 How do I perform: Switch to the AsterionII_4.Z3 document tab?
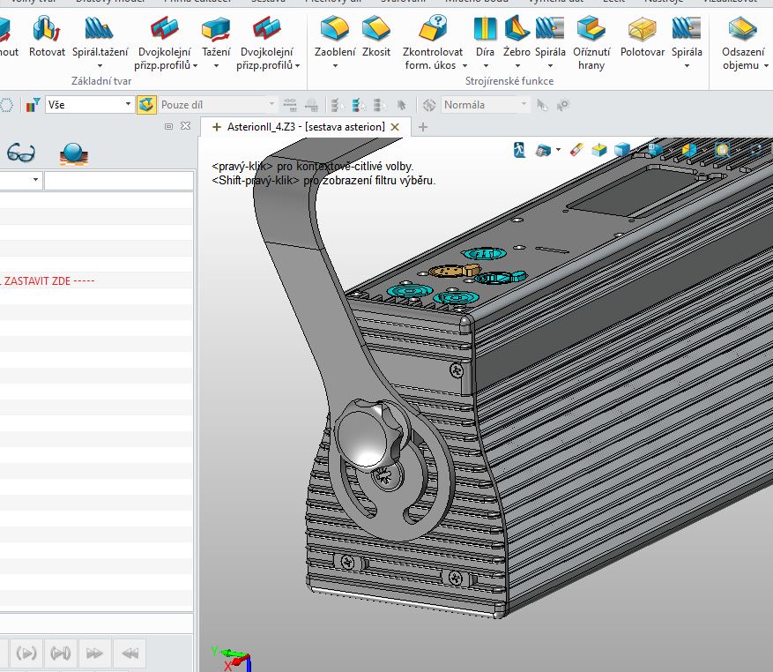click(305, 127)
